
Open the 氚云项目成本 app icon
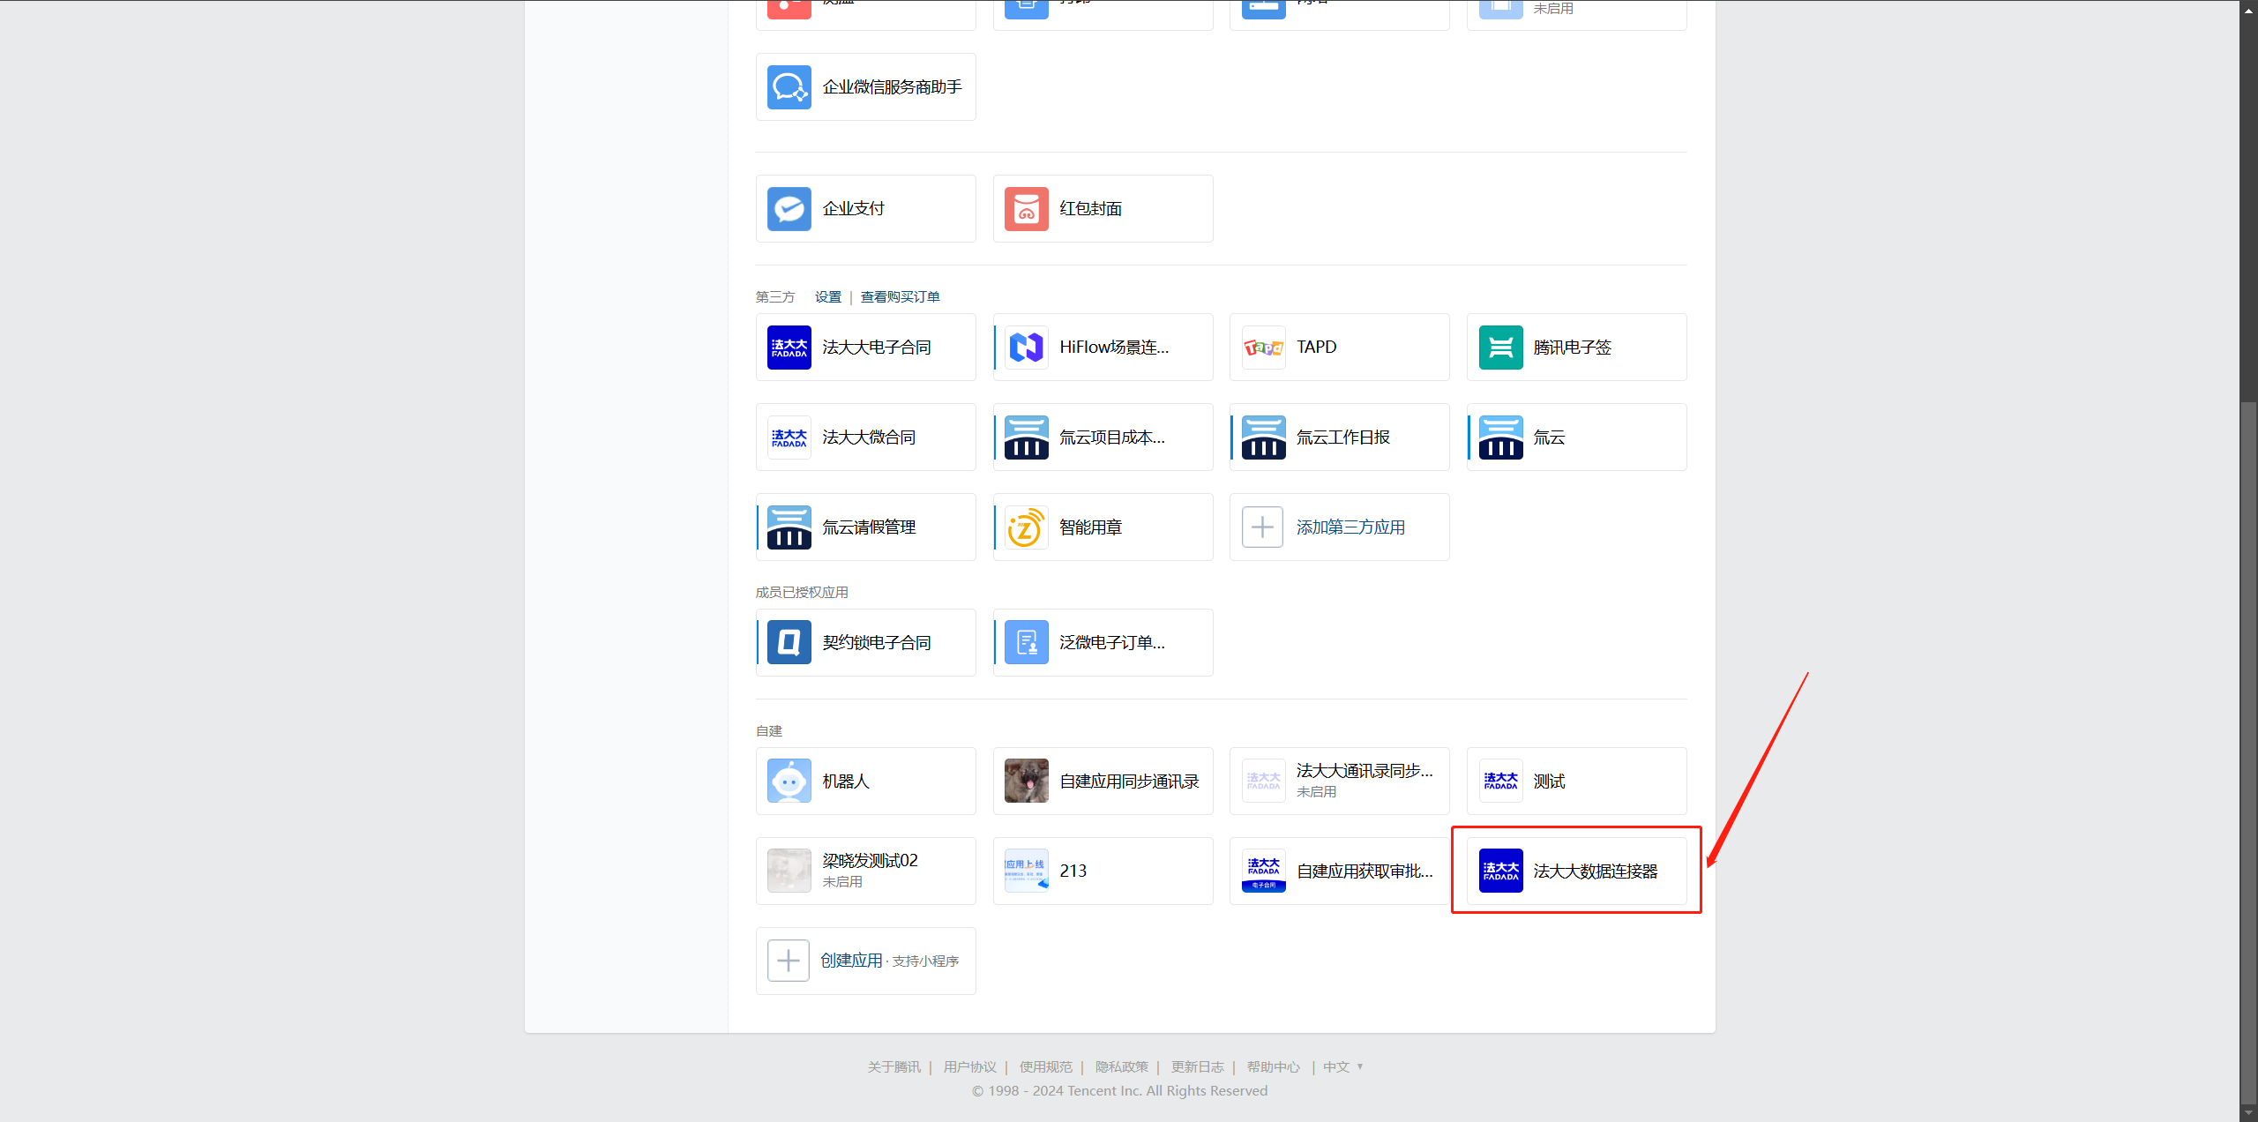point(1026,438)
